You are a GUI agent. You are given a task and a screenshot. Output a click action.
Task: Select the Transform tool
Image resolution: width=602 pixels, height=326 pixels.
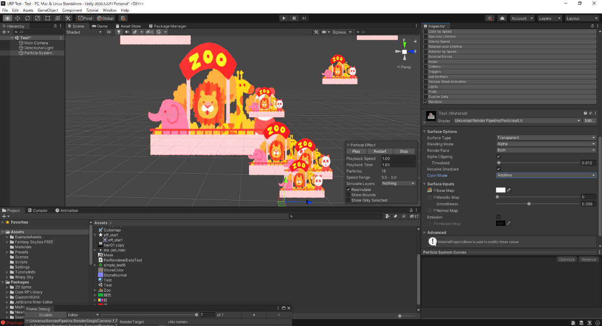(58, 18)
